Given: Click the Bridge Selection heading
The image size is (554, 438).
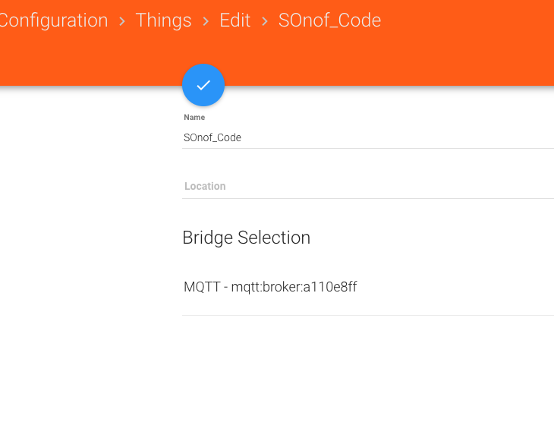Looking at the screenshot, I should pos(246,238).
